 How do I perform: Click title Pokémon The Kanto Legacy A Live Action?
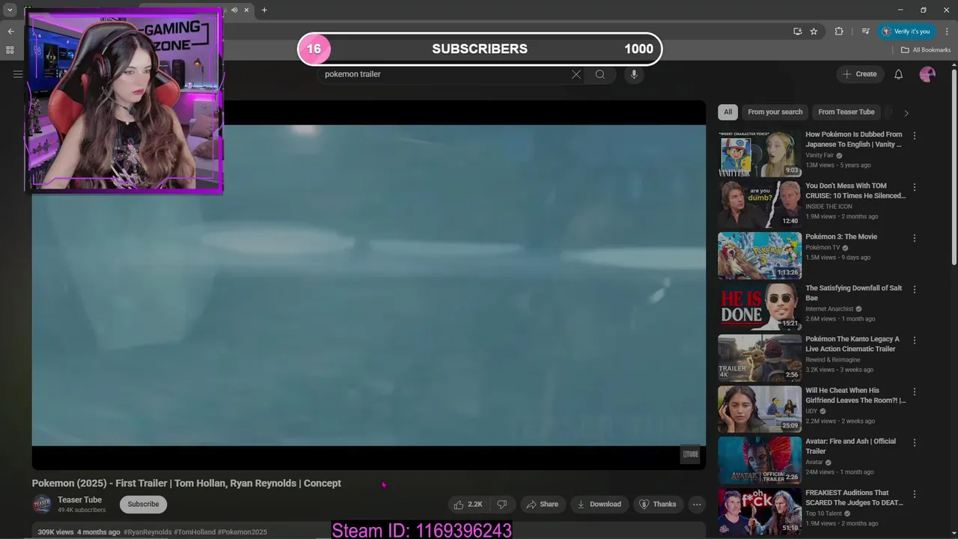pyautogui.click(x=852, y=344)
